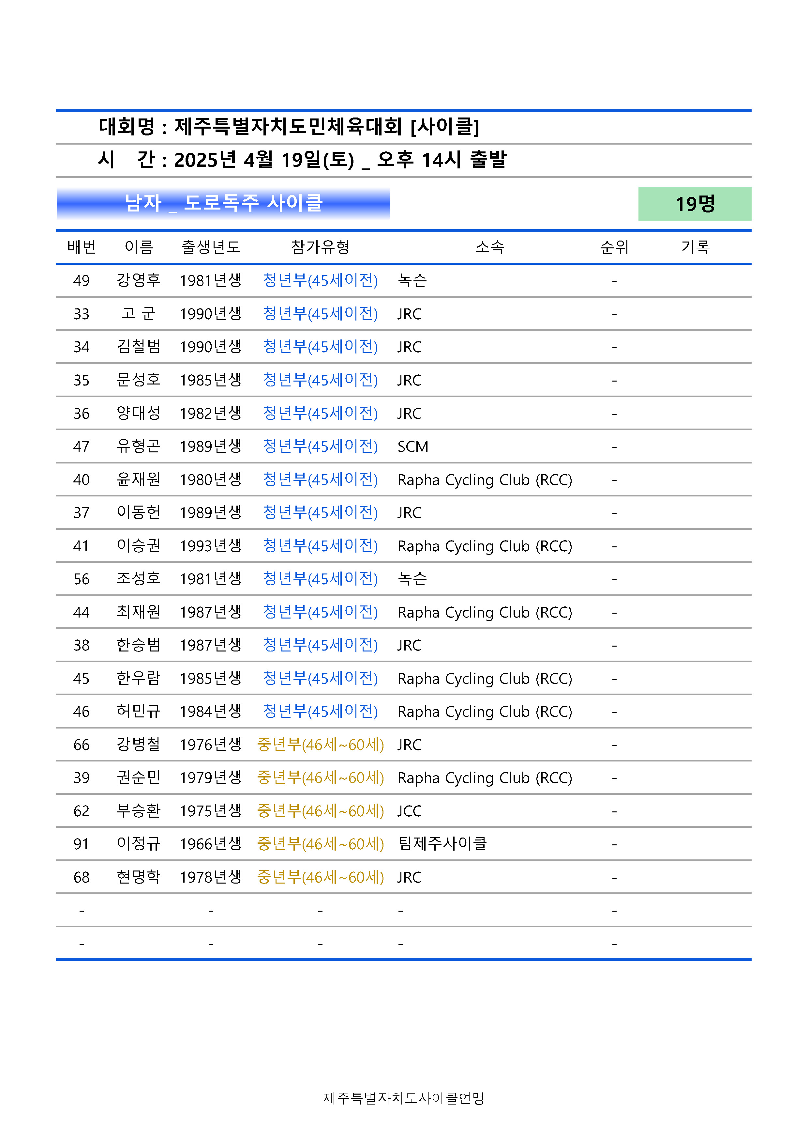Select rider name 강영후 in first row
Image resolution: width=809 pixels, height=1145 pixels.
pyautogui.click(x=139, y=280)
